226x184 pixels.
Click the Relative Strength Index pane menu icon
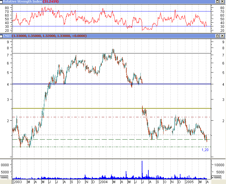(x=2, y=2)
